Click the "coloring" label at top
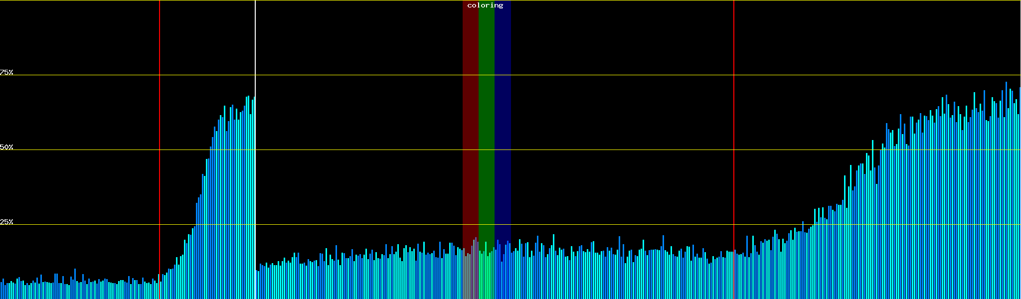The image size is (1021, 299). coord(485,5)
